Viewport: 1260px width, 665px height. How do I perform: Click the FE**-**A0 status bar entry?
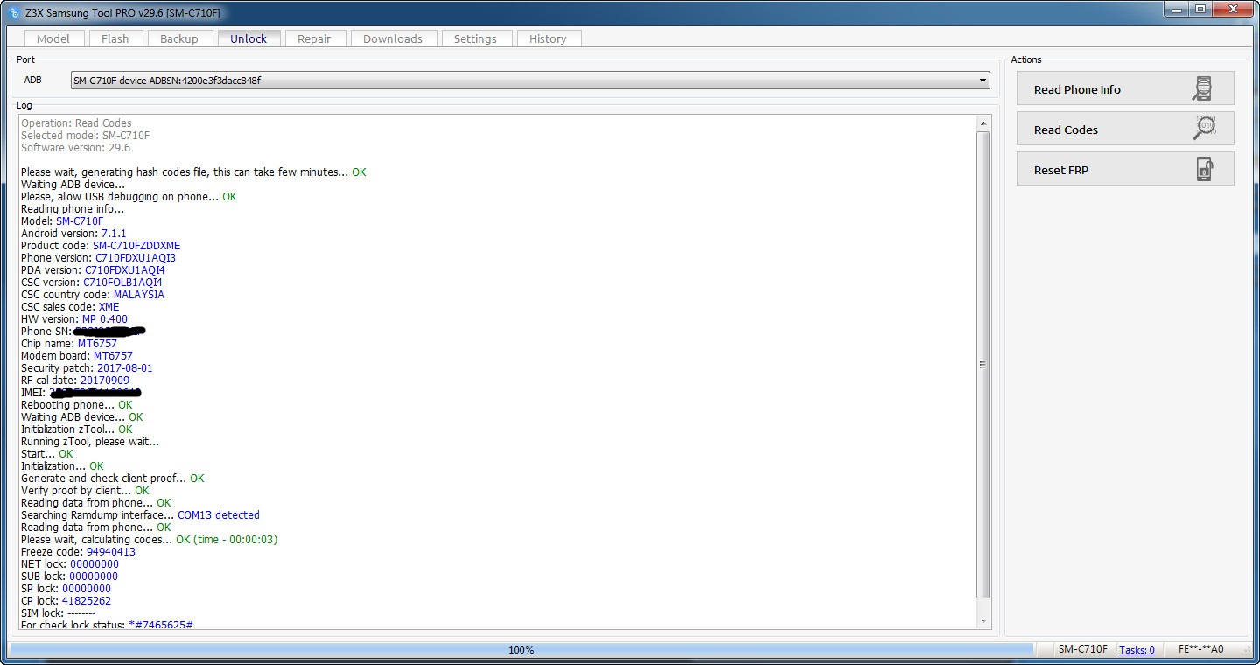(1201, 649)
